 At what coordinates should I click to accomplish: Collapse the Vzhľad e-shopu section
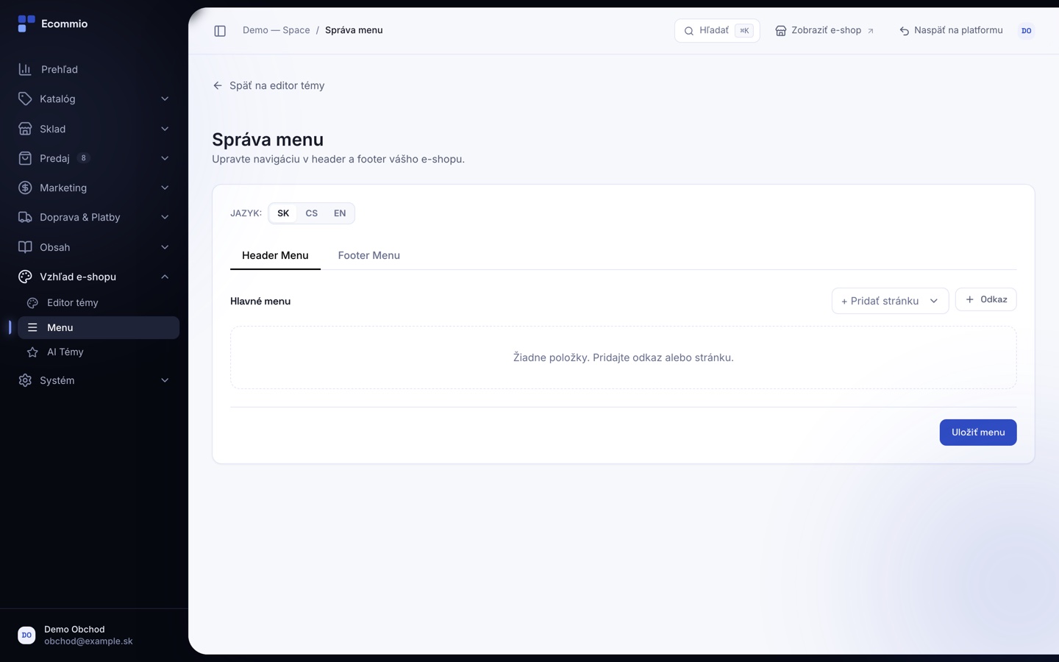165,277
